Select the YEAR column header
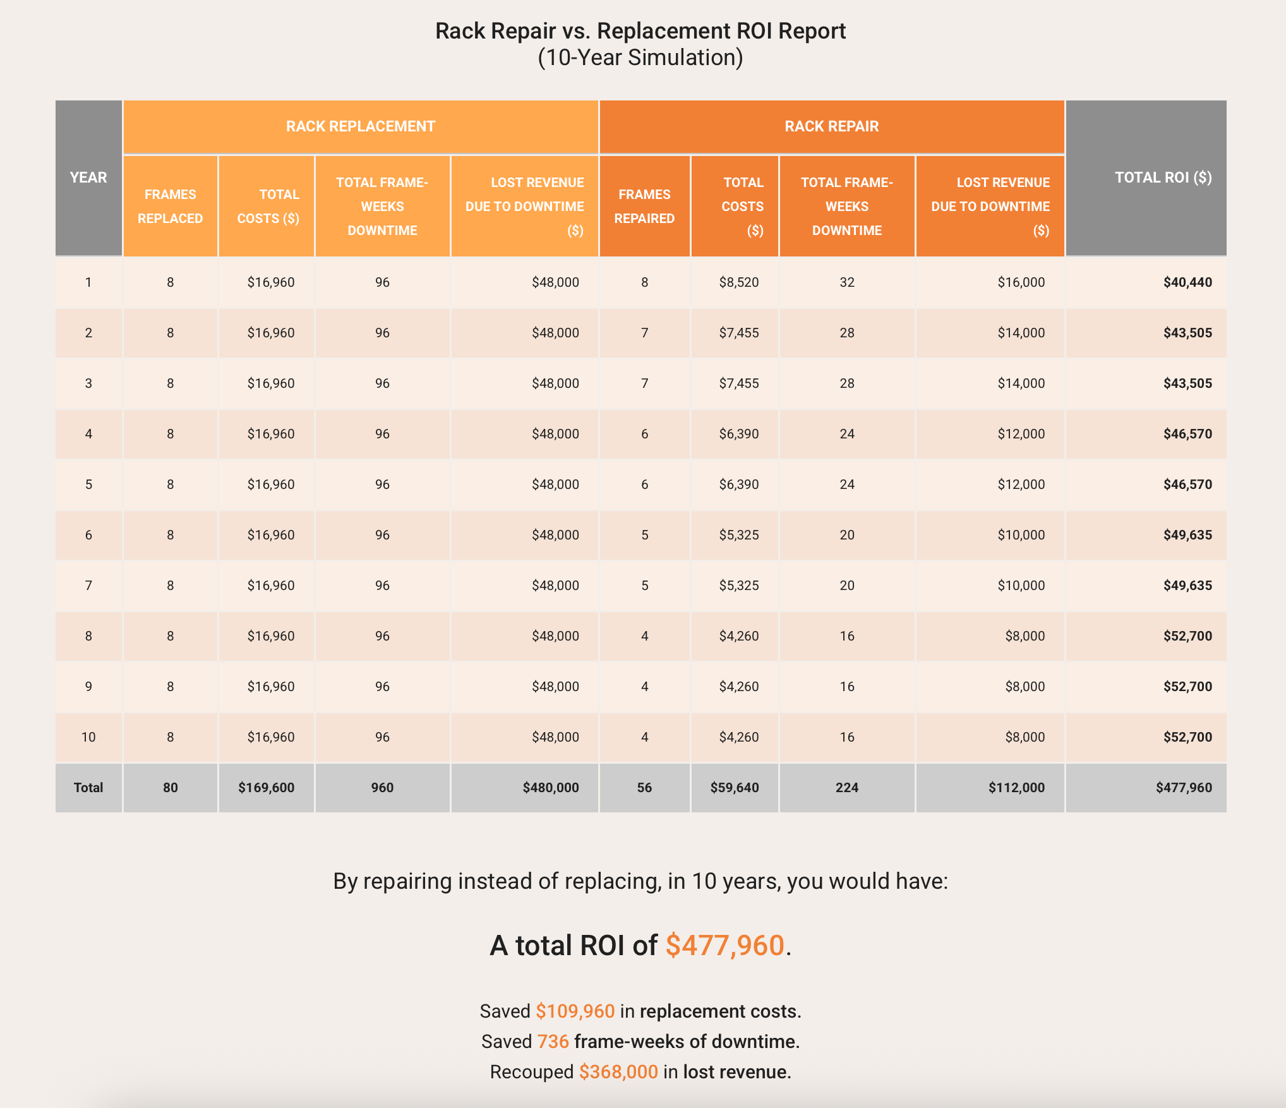This screenshot has height=1108, width=1286. (88, 178)
